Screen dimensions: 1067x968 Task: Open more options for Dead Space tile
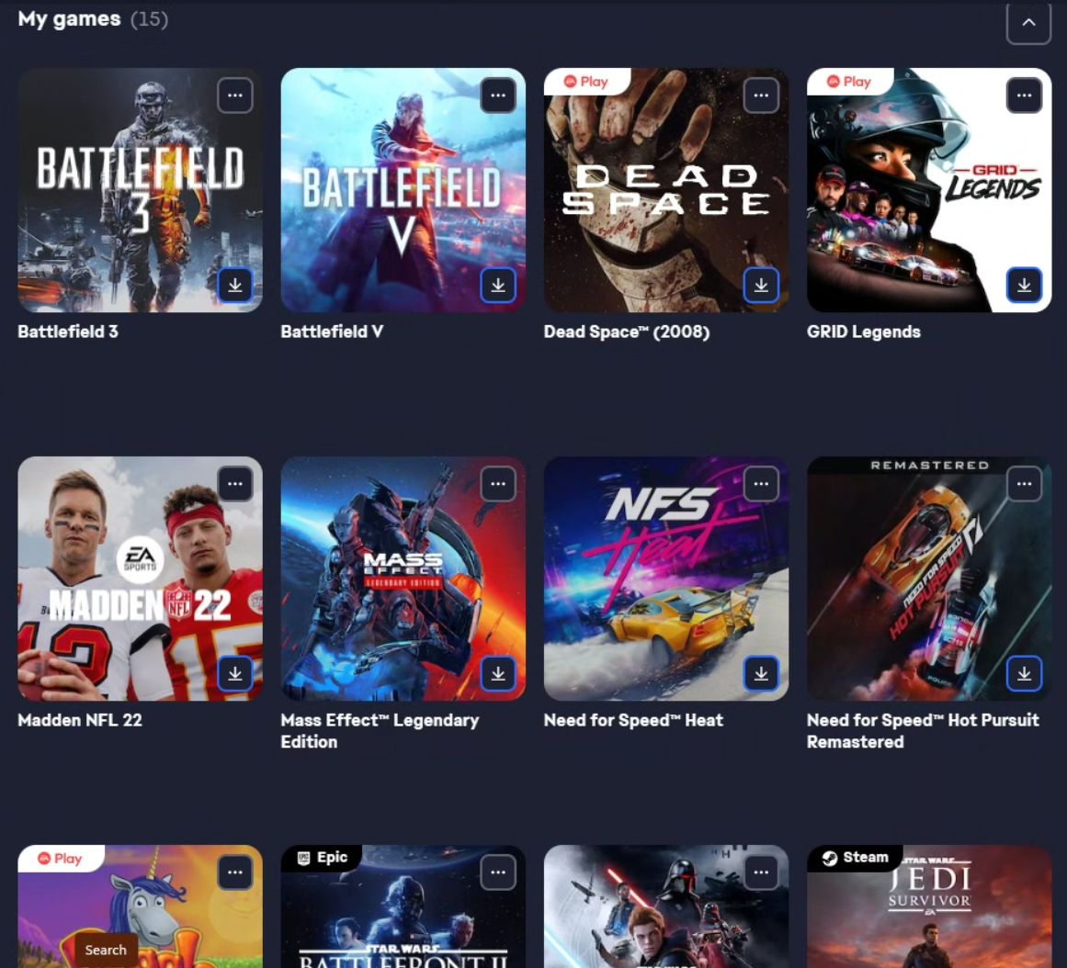click(762, 96)
